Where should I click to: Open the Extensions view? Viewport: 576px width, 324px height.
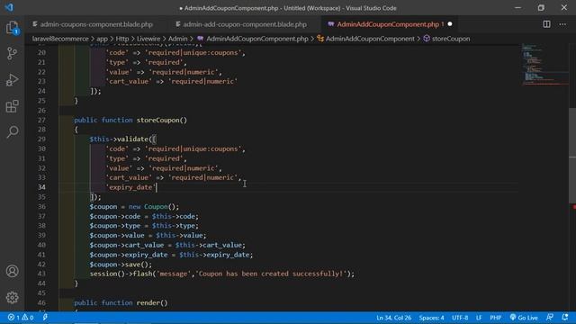click(12, 106)
